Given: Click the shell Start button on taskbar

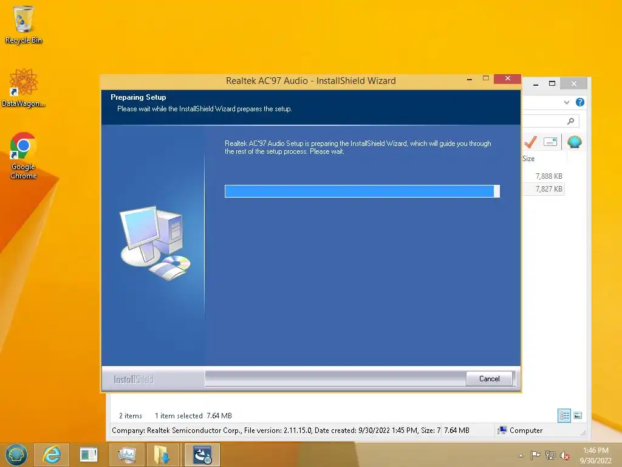Looking at the screenshot, I should (16, 455).
